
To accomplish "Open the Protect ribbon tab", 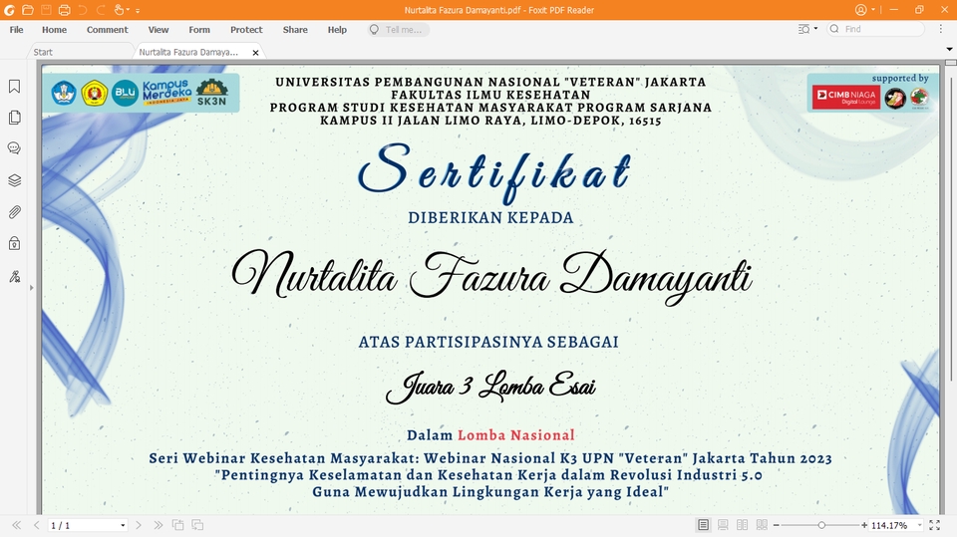I will click(x=246, y=29).
